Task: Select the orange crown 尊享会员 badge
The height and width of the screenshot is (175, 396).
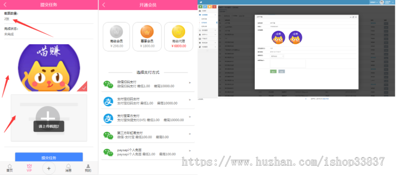Action: tap(147, 32)
